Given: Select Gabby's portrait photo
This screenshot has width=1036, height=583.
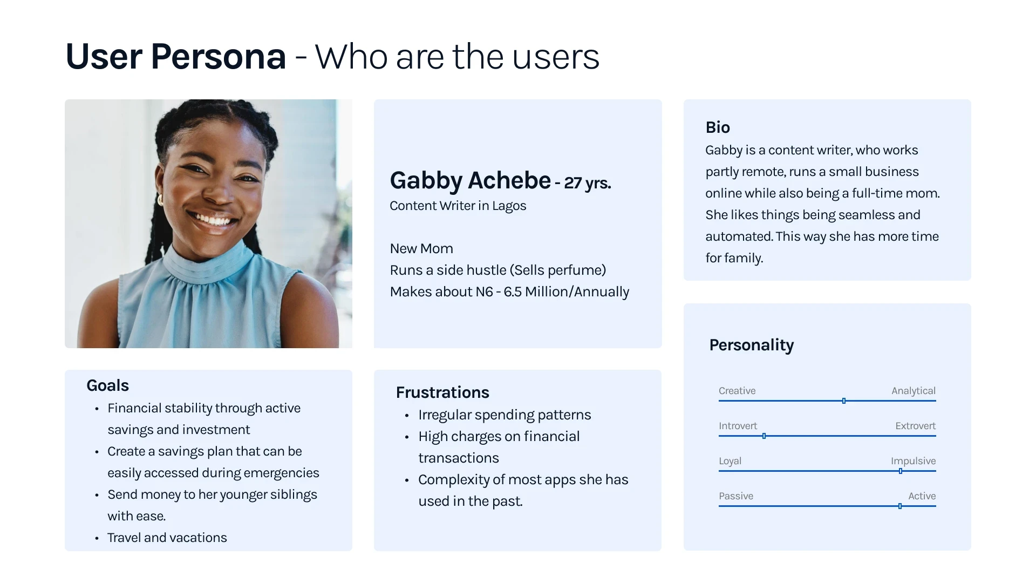Looking at the screenshot, I should tap(208, 223).
